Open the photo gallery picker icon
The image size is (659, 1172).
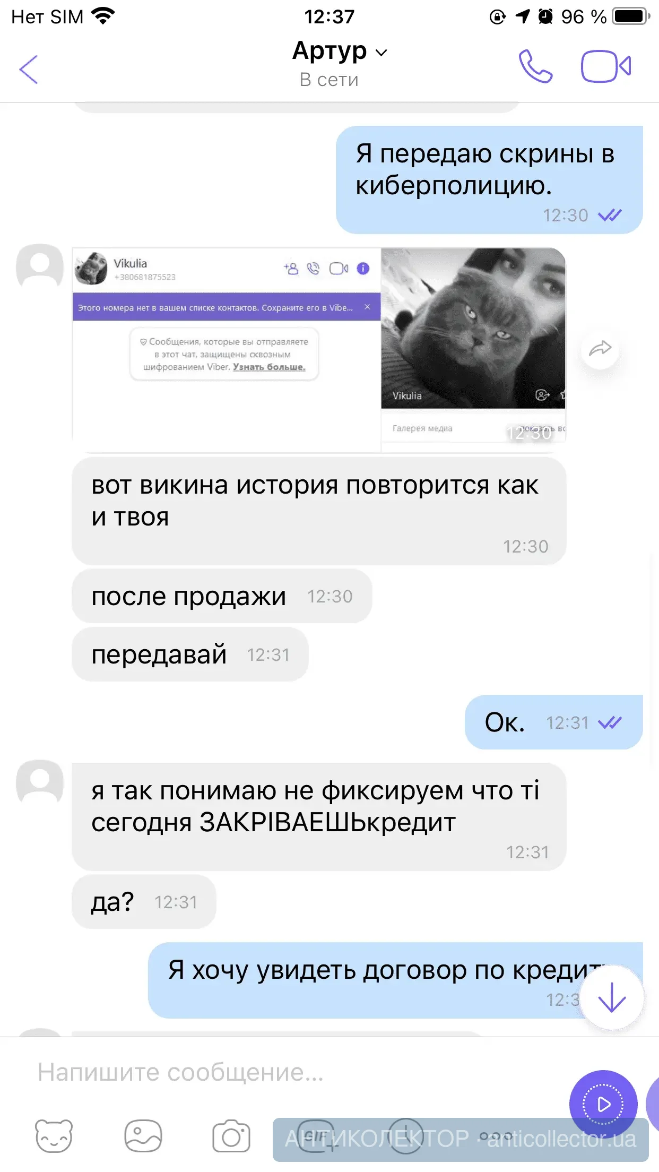[143, 1136]
